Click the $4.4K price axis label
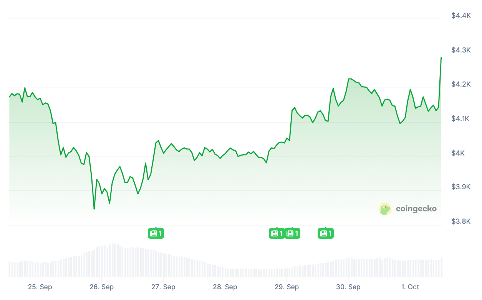 (460, 16)
